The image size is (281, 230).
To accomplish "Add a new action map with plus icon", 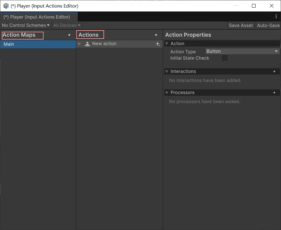I will pos(69,35).
